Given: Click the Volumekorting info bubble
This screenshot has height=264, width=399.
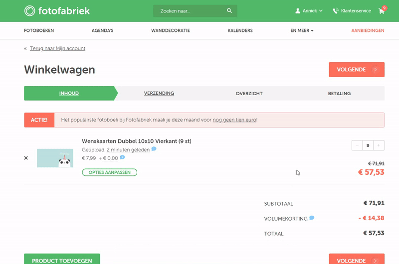Looking at the screenshot, I should point(312,218).
